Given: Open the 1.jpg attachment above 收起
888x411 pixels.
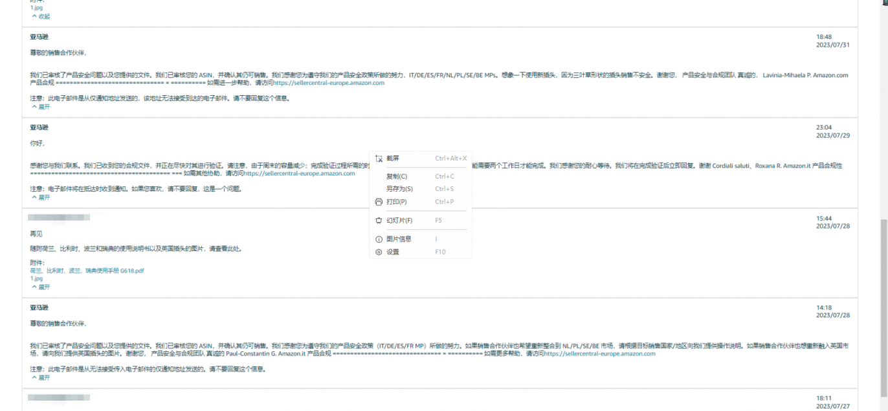Looking at the screenshot, I should click(x=36, y=7).
